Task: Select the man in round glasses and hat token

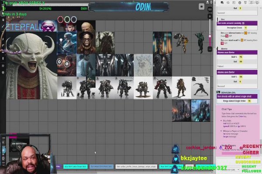Action: click(x=86, y=43)
